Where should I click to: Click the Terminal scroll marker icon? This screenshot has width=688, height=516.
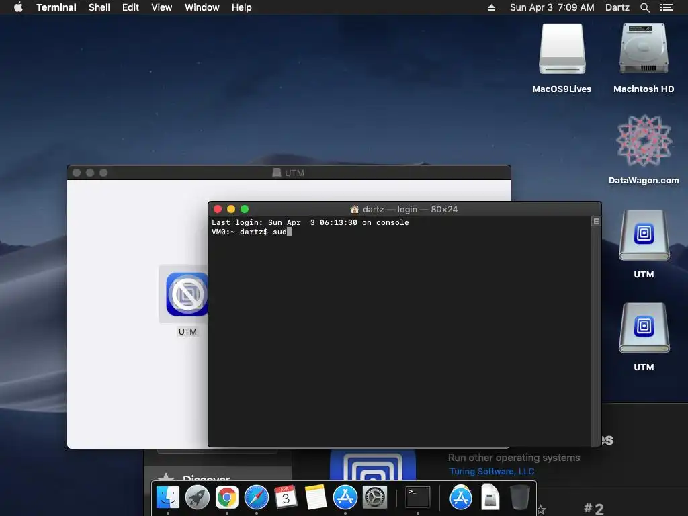[597, 222]
